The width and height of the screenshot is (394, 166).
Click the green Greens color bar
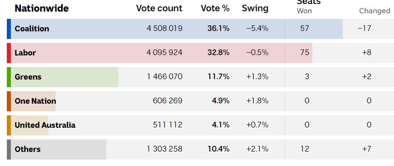click(9, 77)
